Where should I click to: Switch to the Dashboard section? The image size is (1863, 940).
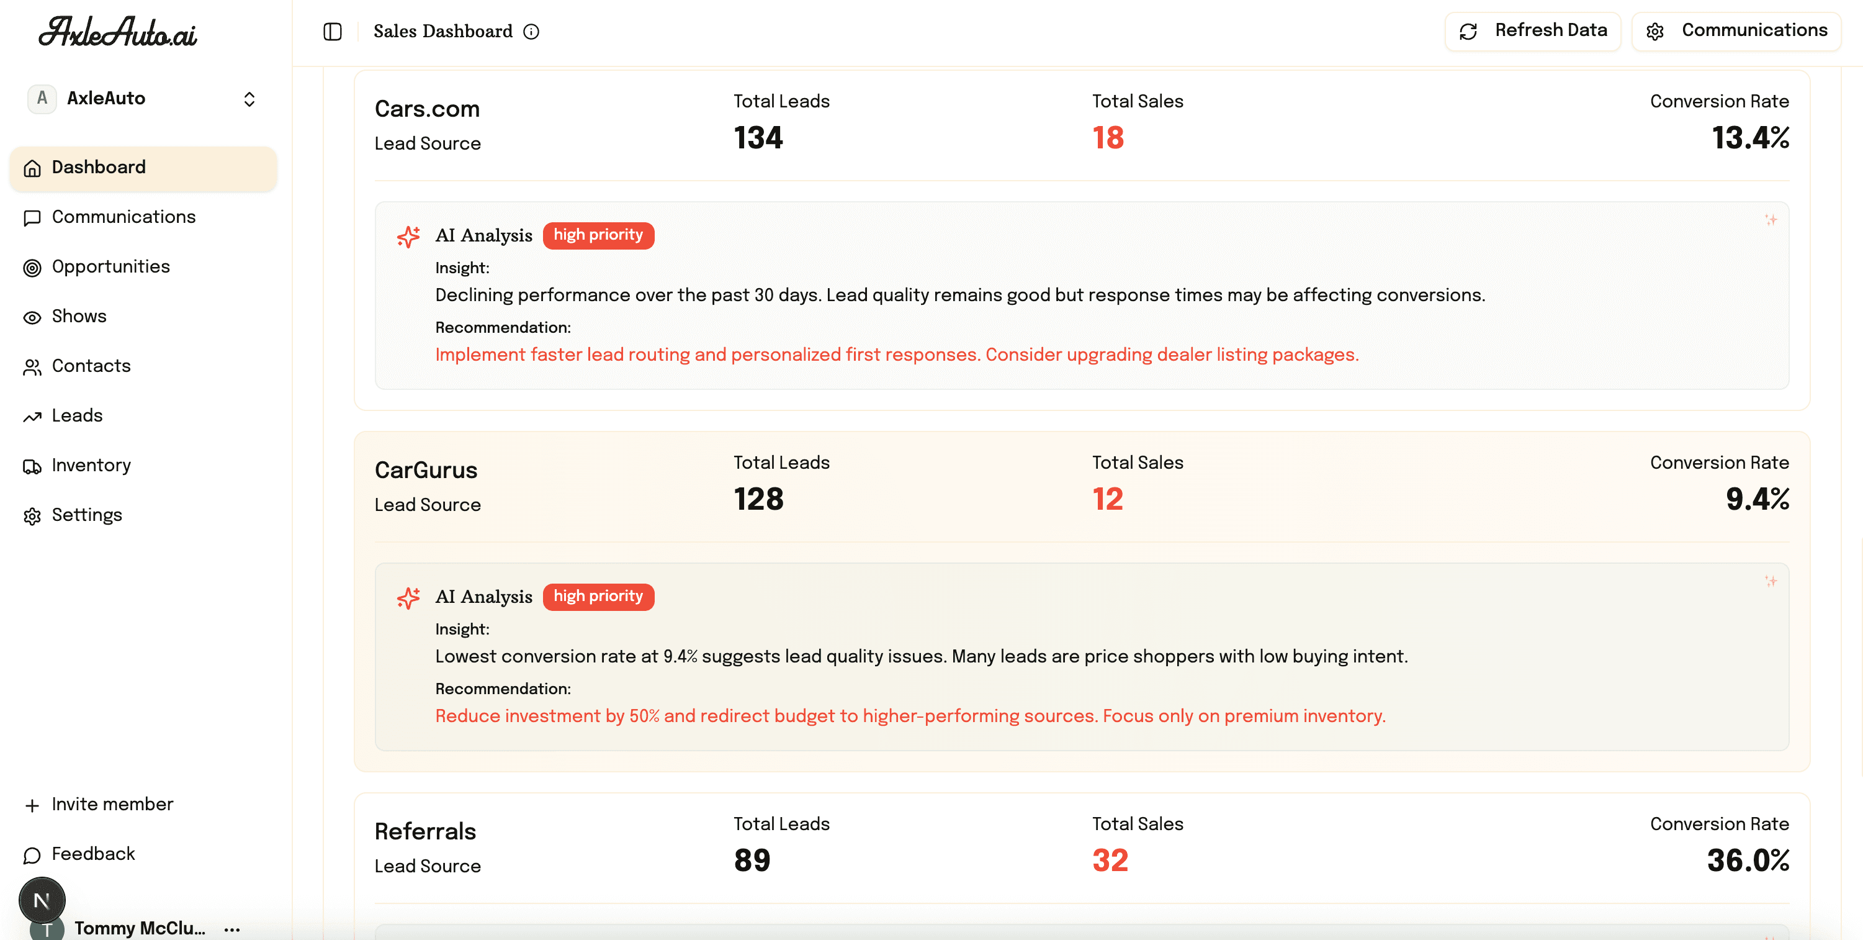pyautogui.click(x=98, y=167)
